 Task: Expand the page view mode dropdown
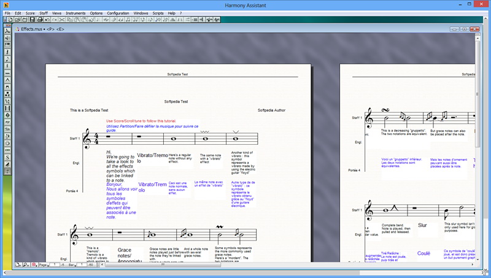[18, 265]
